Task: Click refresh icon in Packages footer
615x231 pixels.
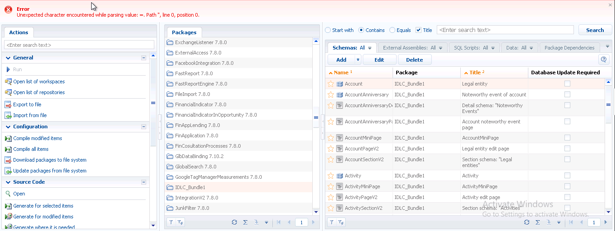Action: tap(234, 222)
